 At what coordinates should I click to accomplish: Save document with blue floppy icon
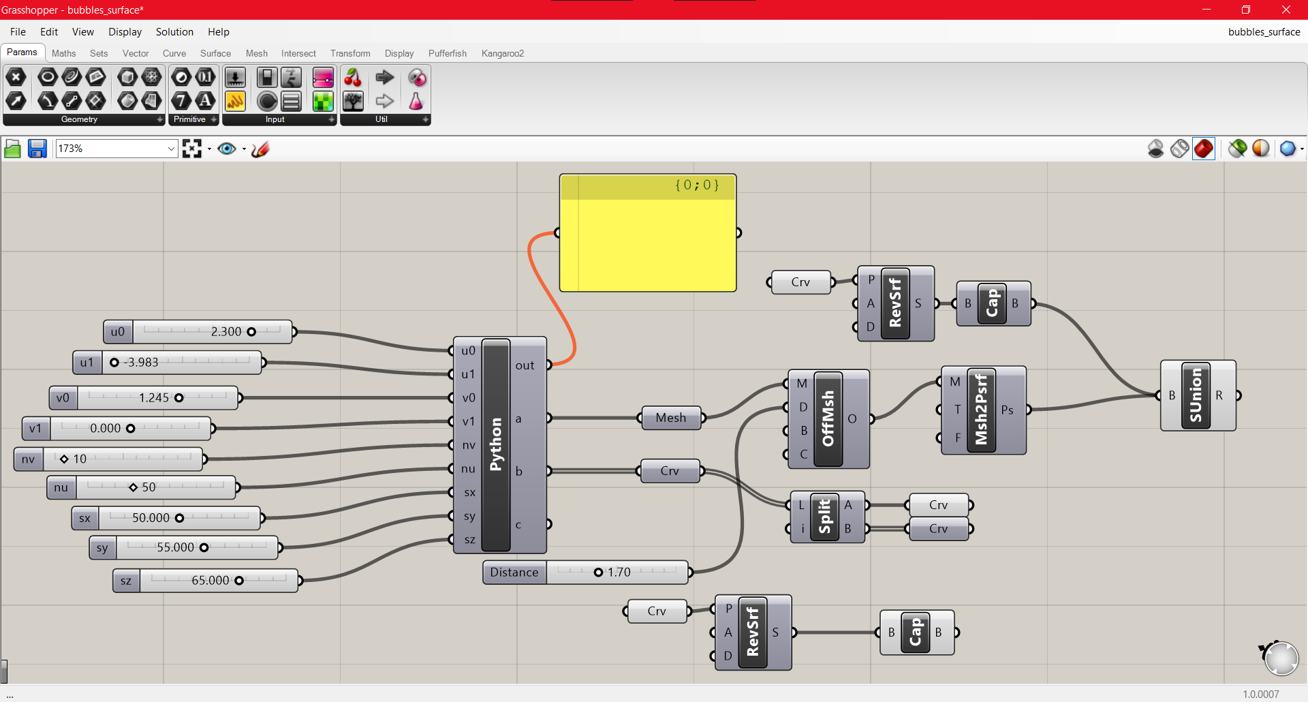[x=37, y=149]
